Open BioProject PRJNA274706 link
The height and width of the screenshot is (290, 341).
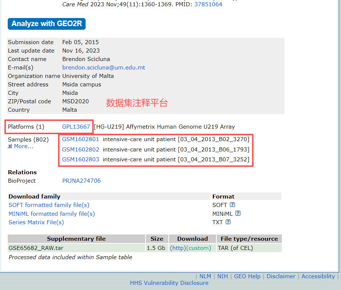81,181
